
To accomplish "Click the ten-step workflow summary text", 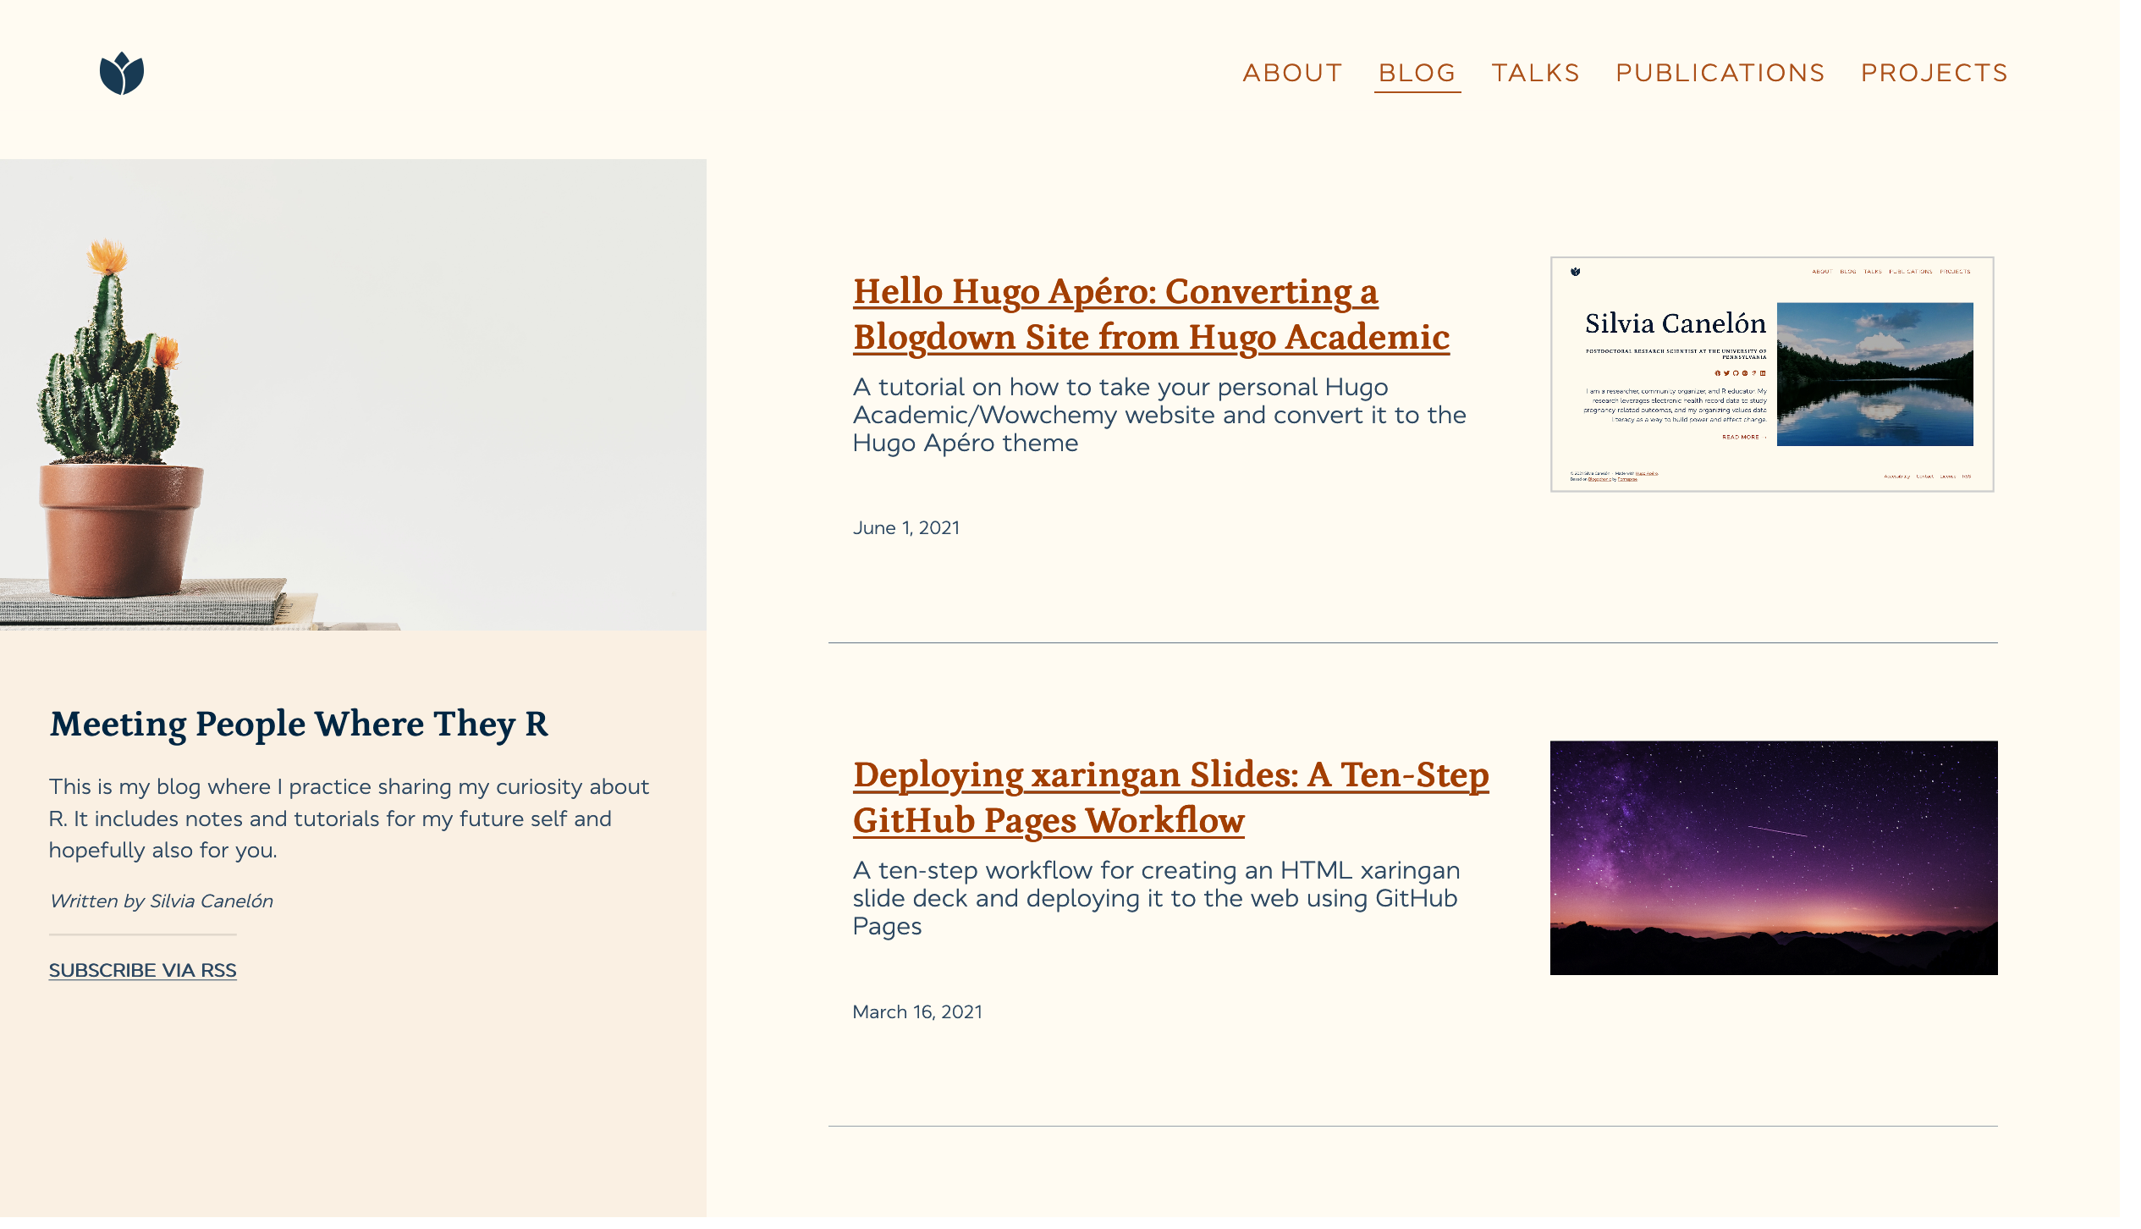I will (x=1154, y=898).
